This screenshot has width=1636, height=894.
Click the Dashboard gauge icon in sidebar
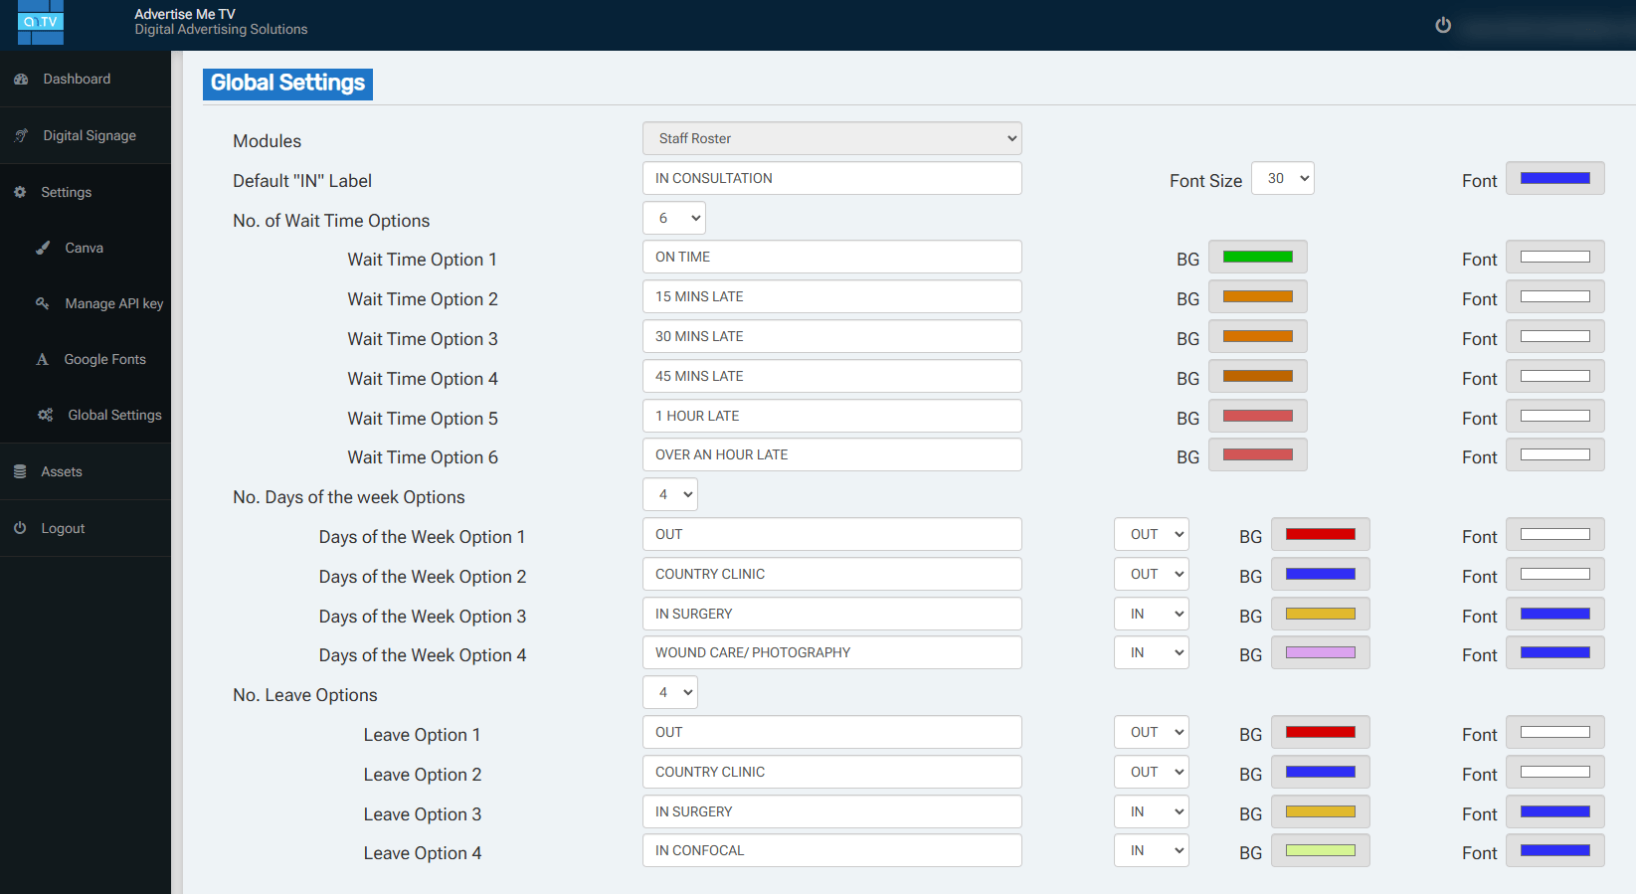pos(21,80)
